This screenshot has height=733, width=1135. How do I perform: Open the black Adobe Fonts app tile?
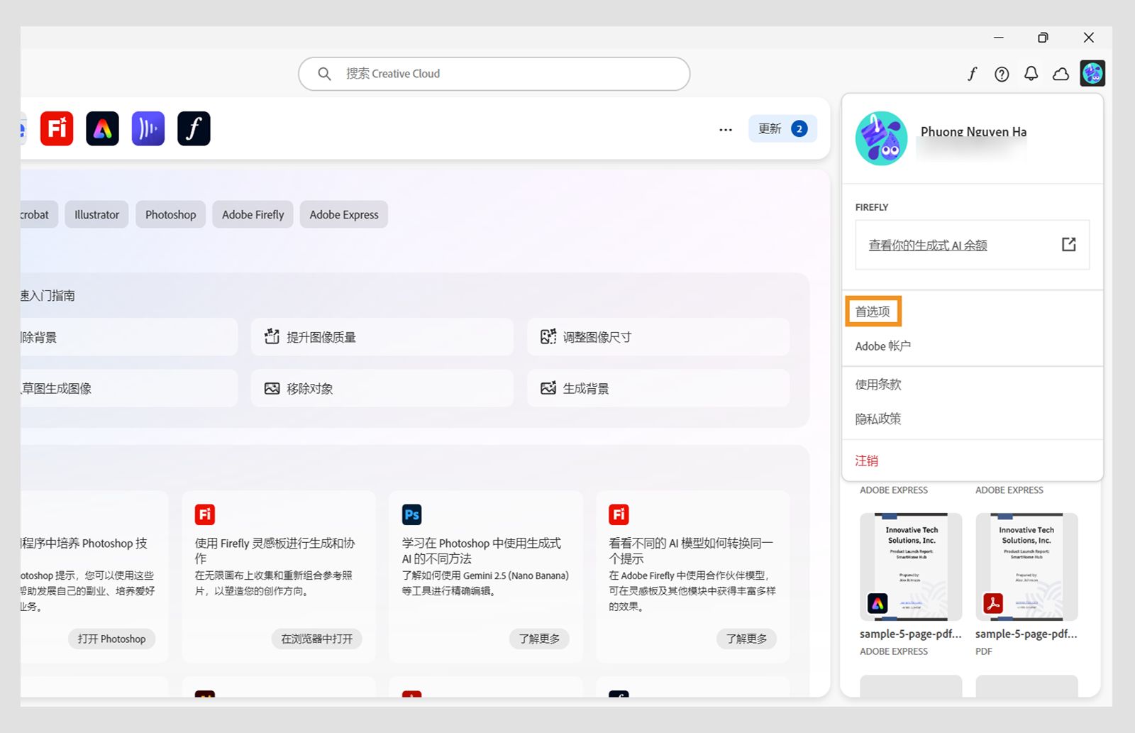tap(194, 128)
